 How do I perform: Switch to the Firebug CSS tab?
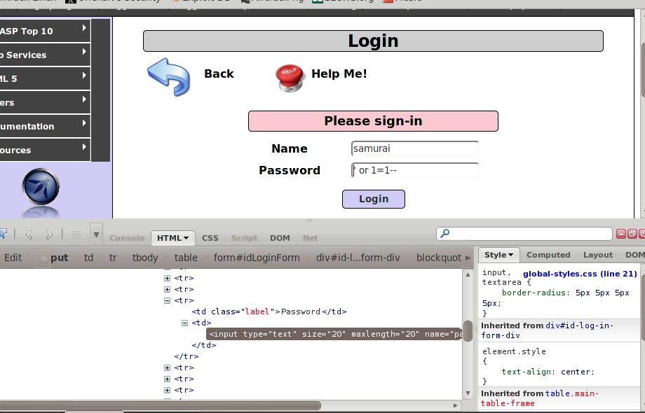click(x=210, y=238)
